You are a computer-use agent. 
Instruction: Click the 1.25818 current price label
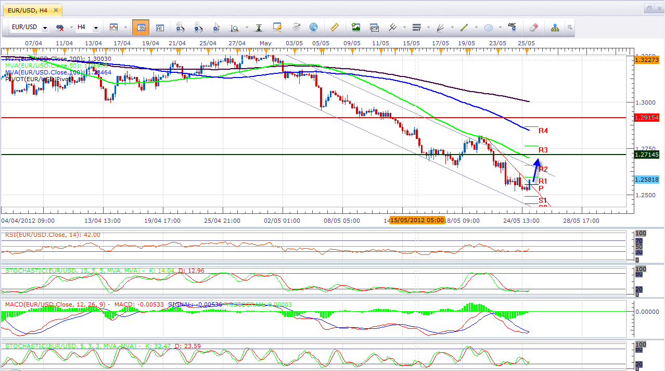[x=647, y=180]
